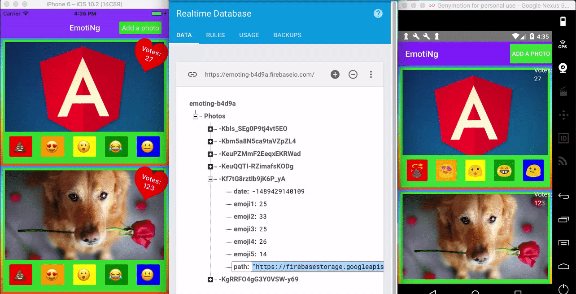Click the emoting-b4d9a.firebaseio.com URL
The height and width of the screenshot is (294, 576).
pyautogui.click(x=260, y=75)
